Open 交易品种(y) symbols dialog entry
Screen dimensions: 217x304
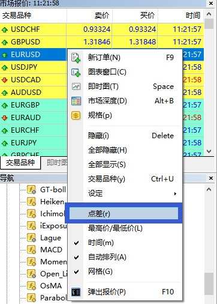click(x=125, y=179)
